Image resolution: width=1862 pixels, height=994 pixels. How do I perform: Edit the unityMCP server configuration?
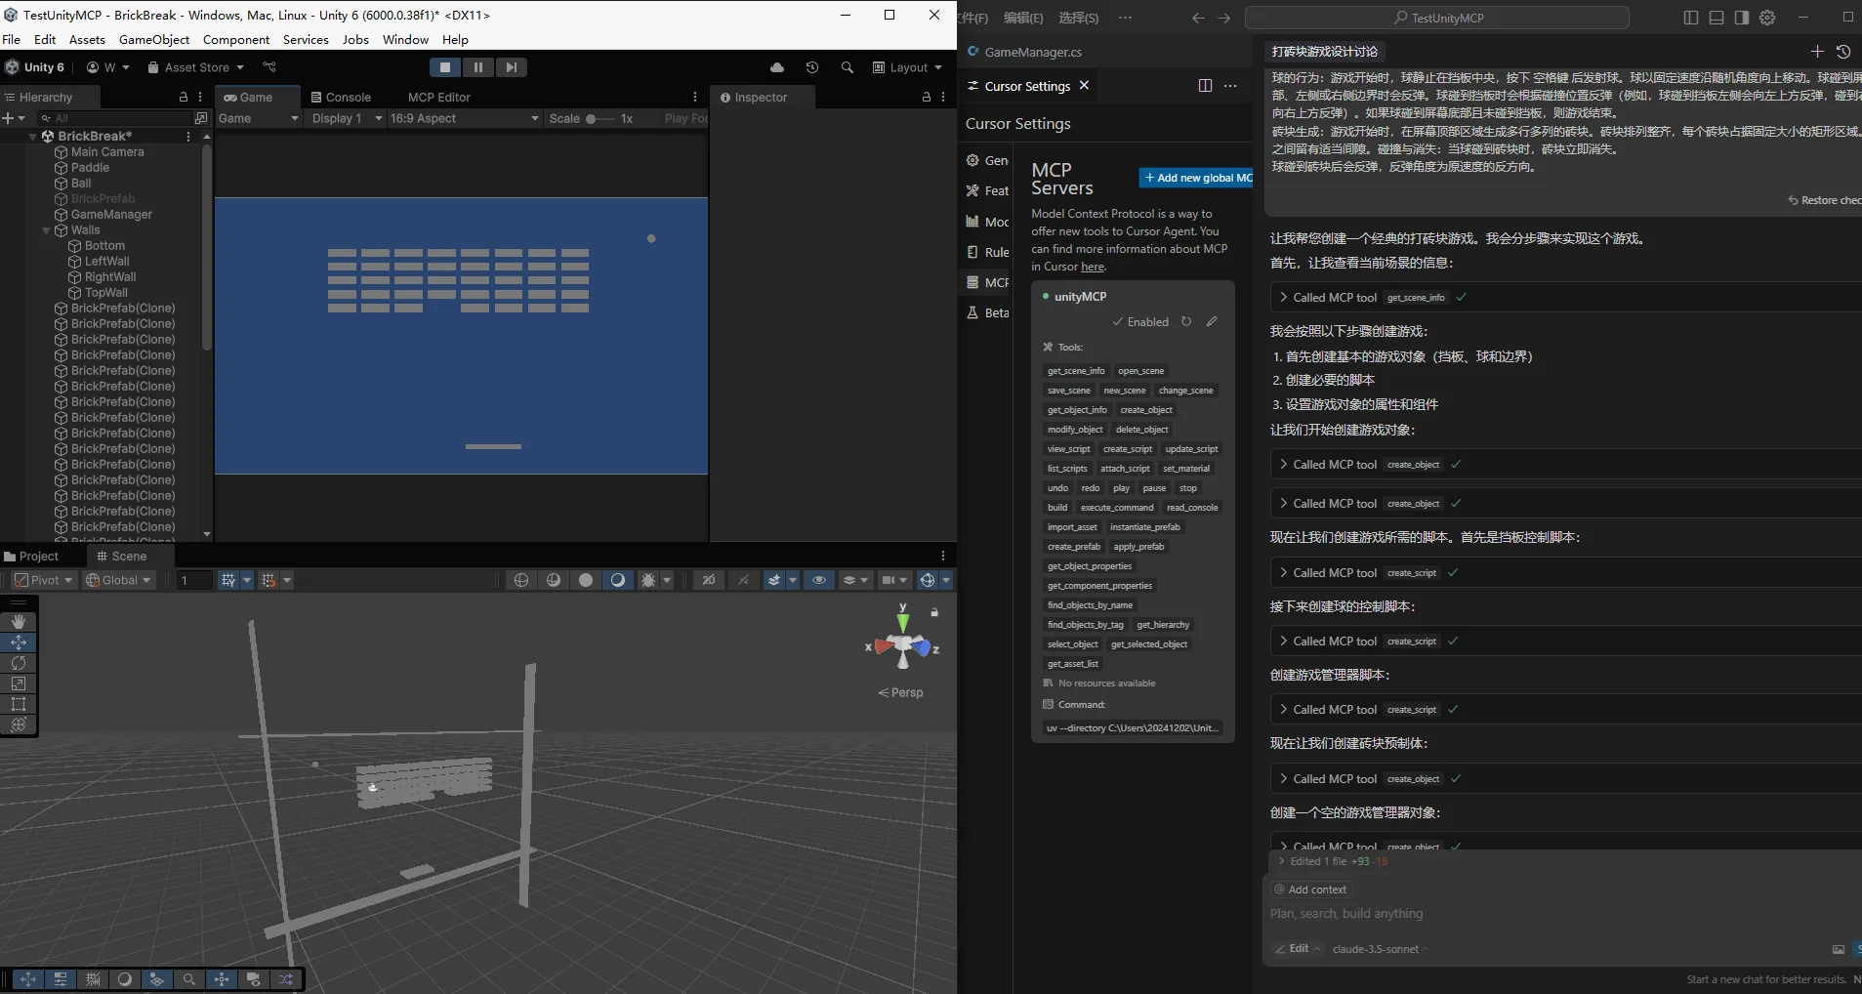coord(1212,321)
